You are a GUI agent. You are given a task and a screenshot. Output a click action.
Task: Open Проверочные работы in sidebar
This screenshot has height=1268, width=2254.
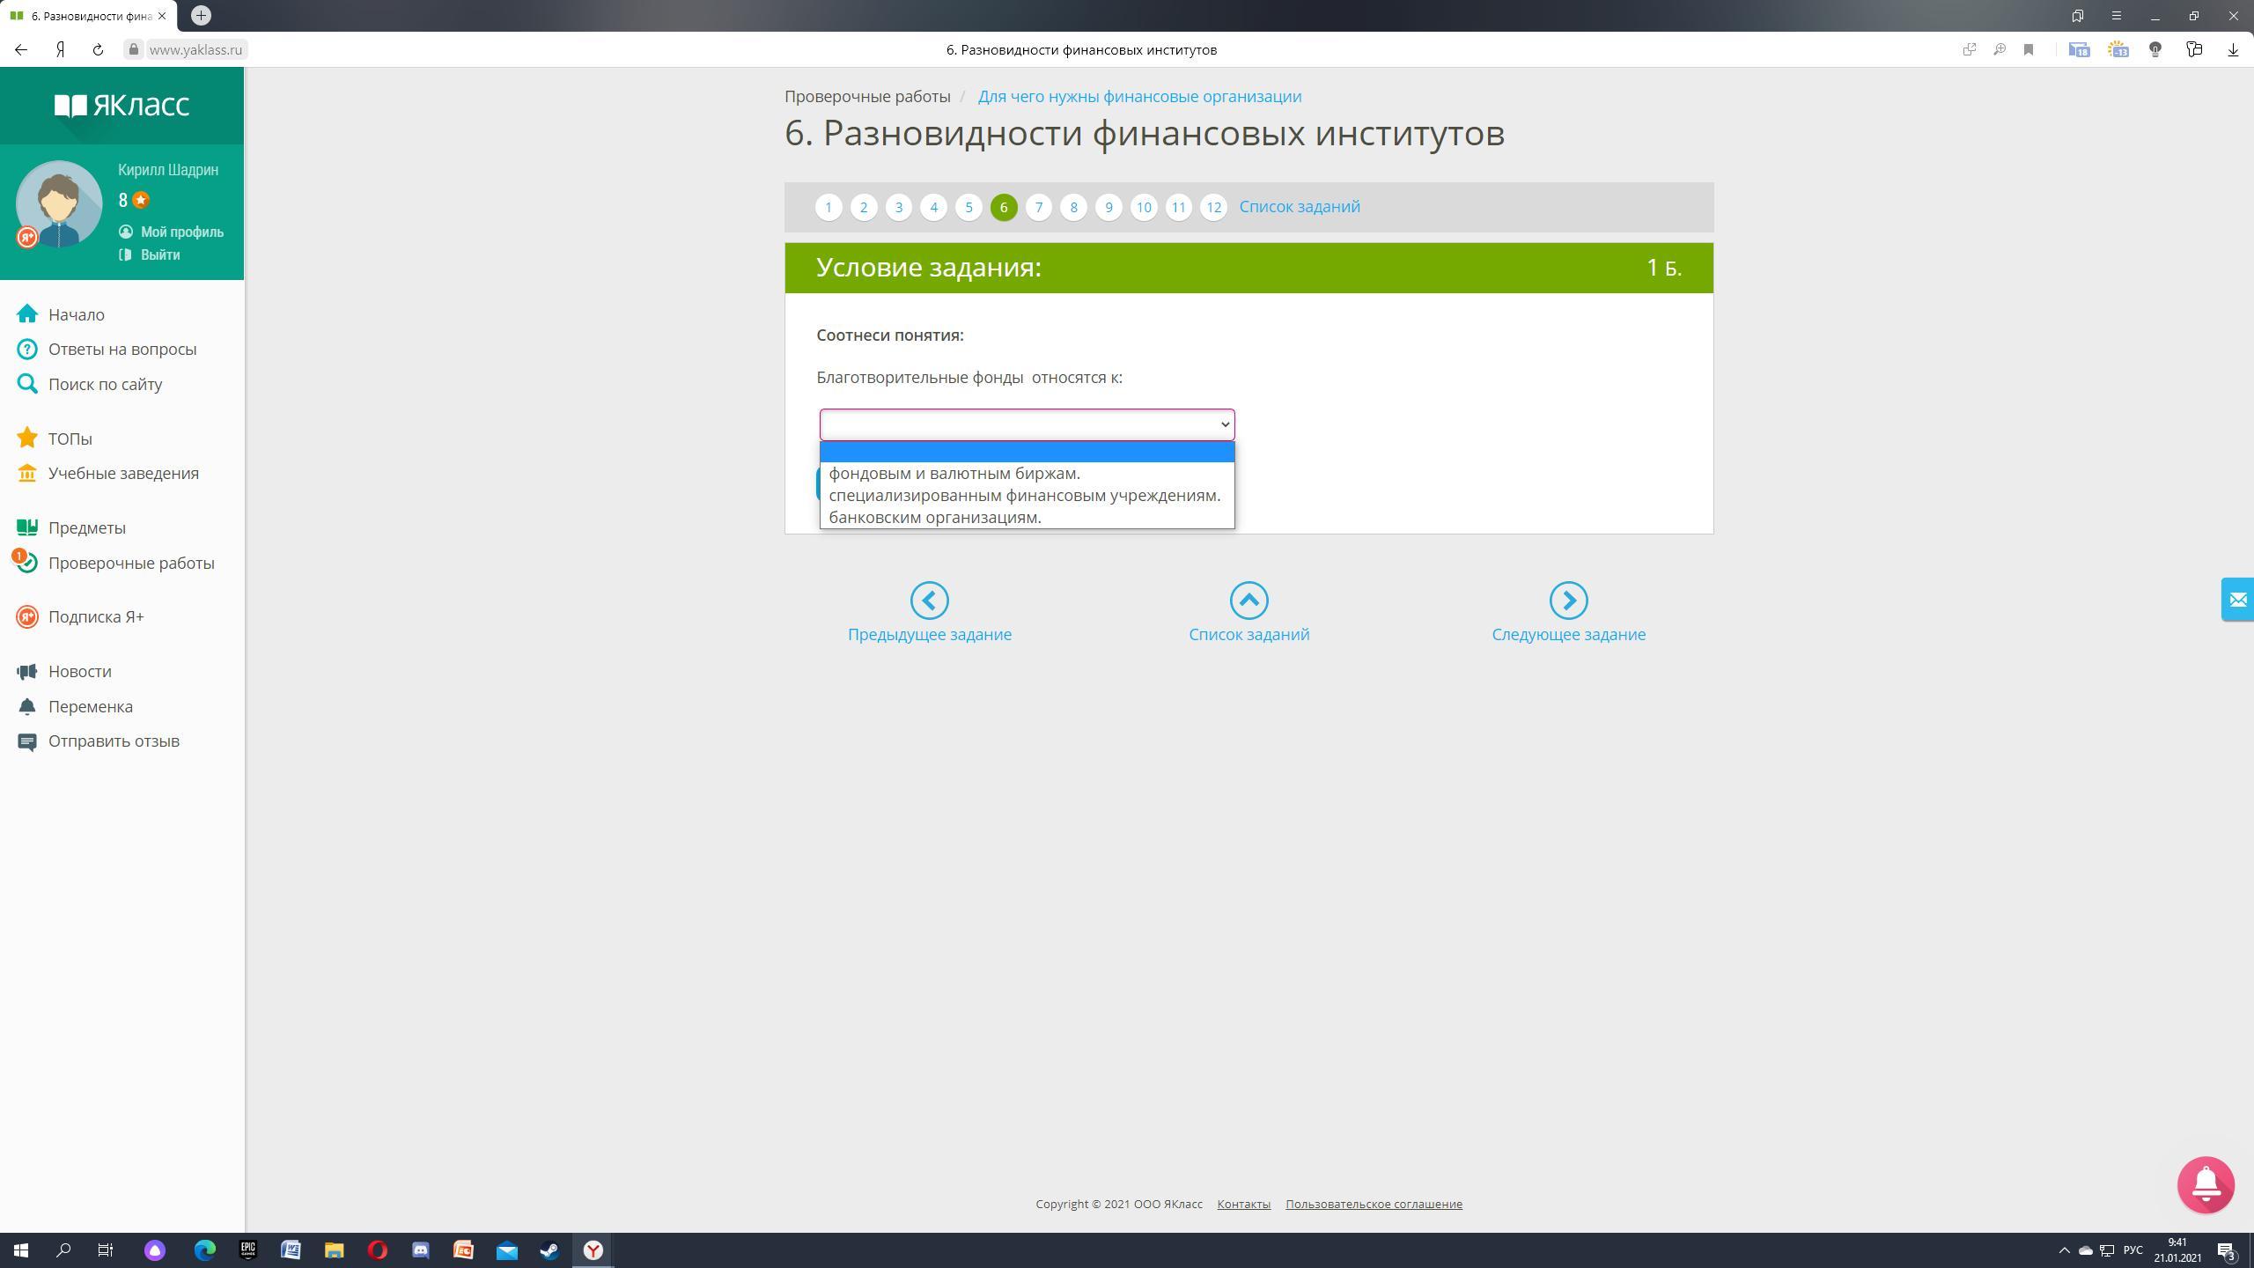click(131, 564)
